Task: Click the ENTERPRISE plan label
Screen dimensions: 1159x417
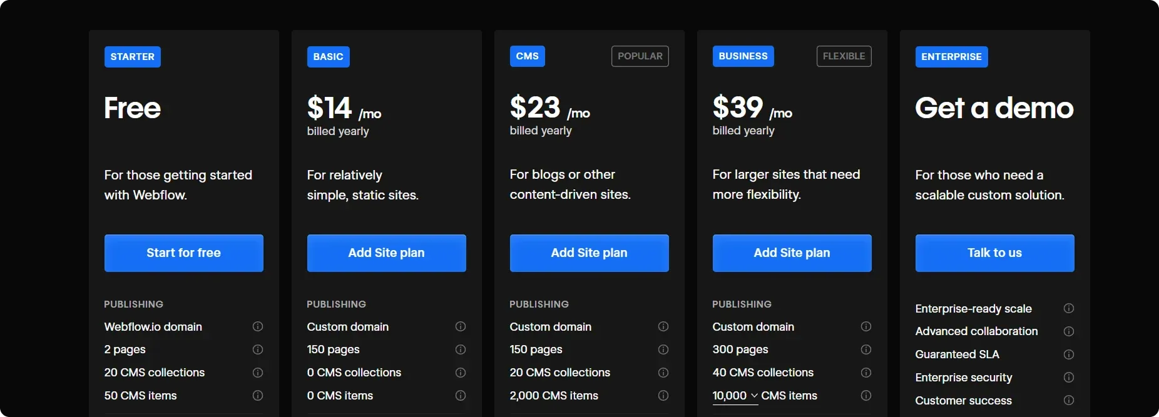Action: [x=952, y=57]
